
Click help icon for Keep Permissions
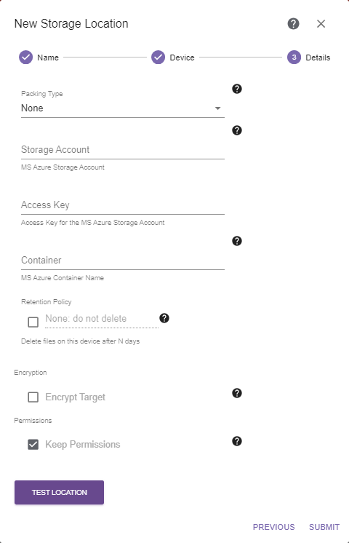[x=237, y=441]
